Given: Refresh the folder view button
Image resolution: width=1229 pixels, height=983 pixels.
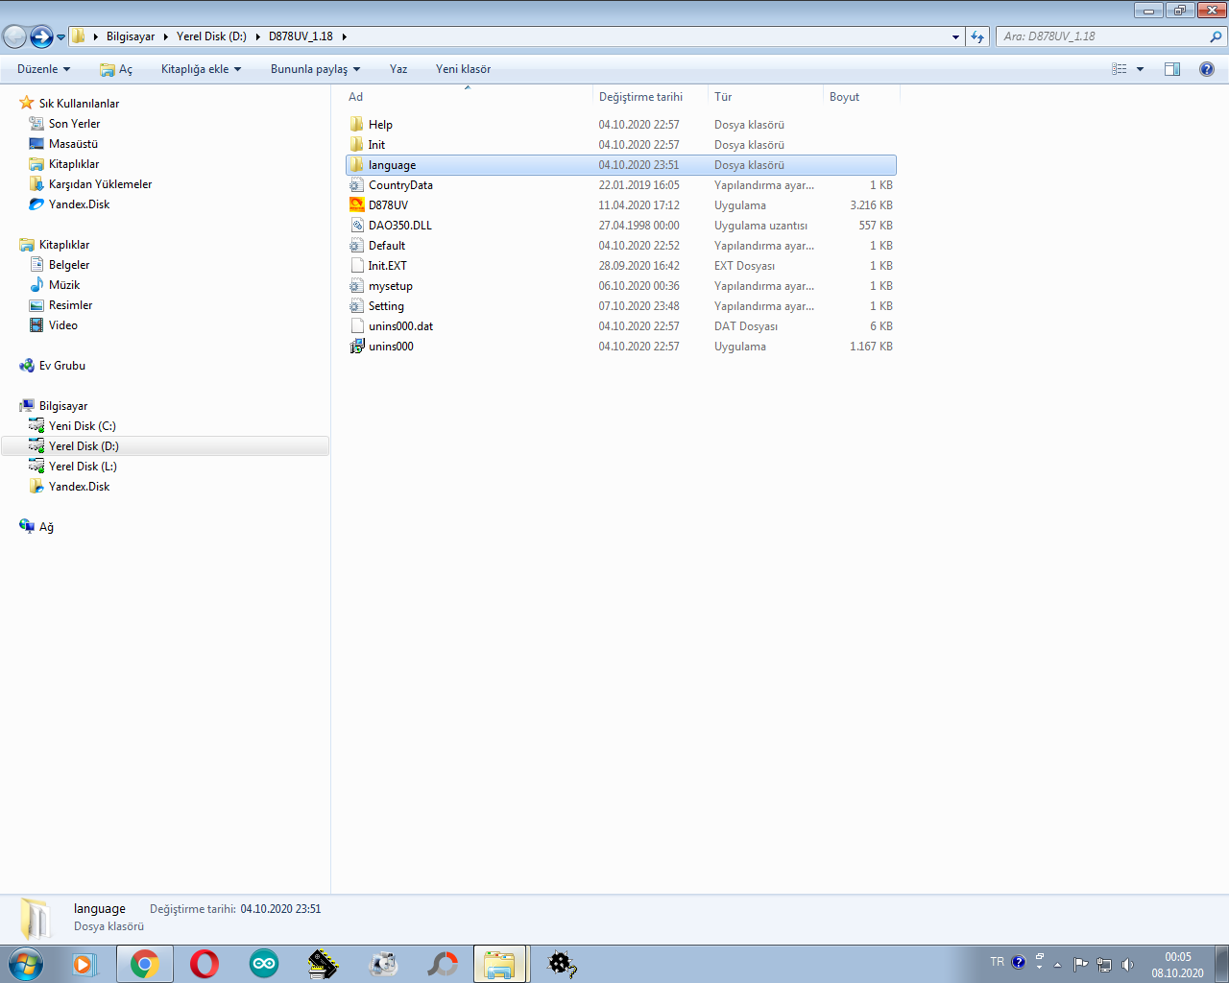Looking at the screenshot, I should (x=977, y=36).
